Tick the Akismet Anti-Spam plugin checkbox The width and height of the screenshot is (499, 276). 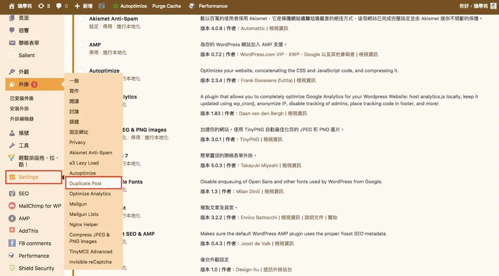point(81,19)
